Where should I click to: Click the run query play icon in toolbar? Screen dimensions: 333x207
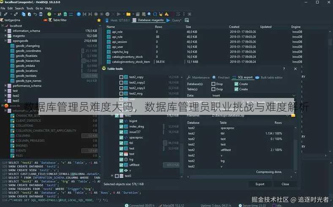[x=118, y=14]
